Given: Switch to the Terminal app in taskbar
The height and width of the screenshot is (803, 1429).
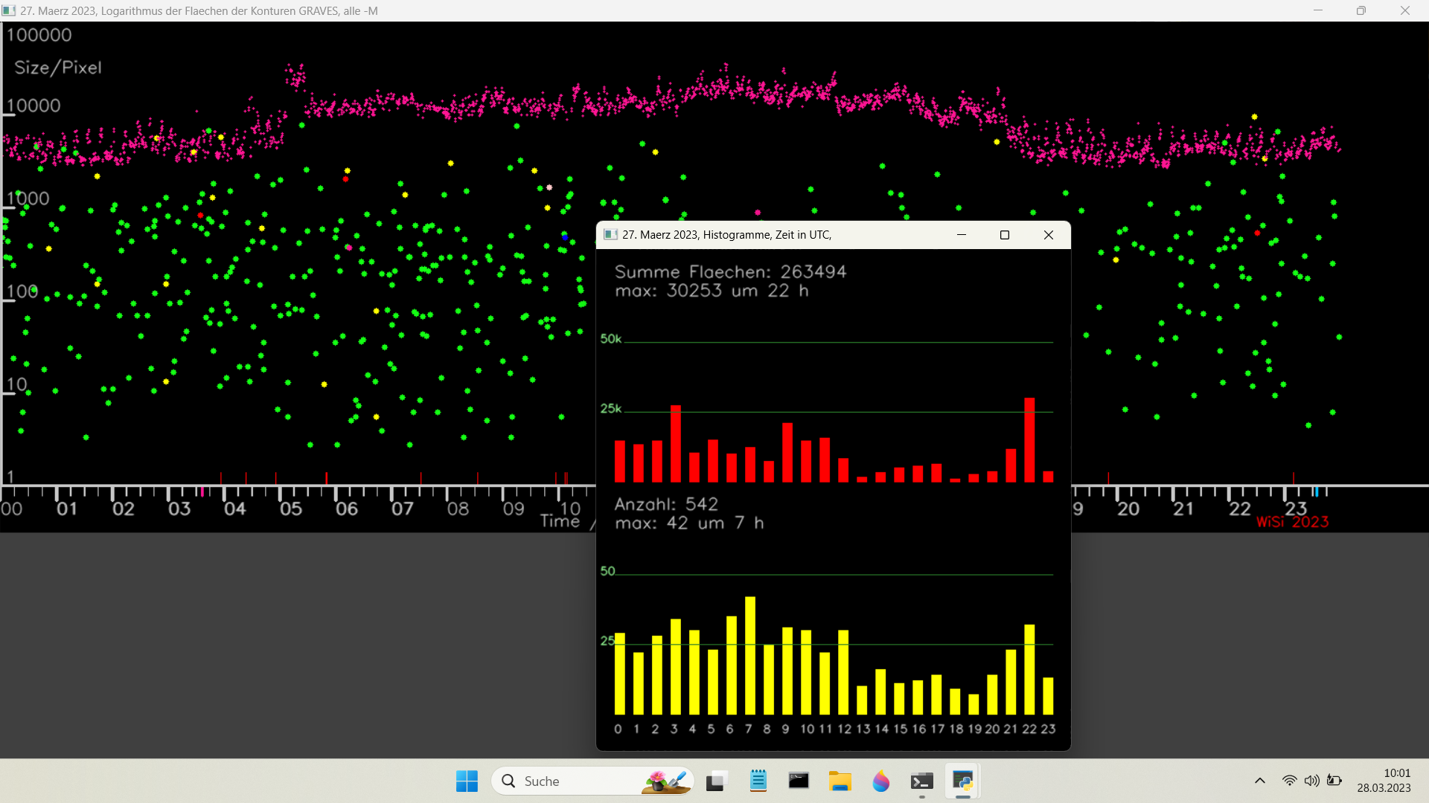Looking at the screenshot, I should (921, 781).
